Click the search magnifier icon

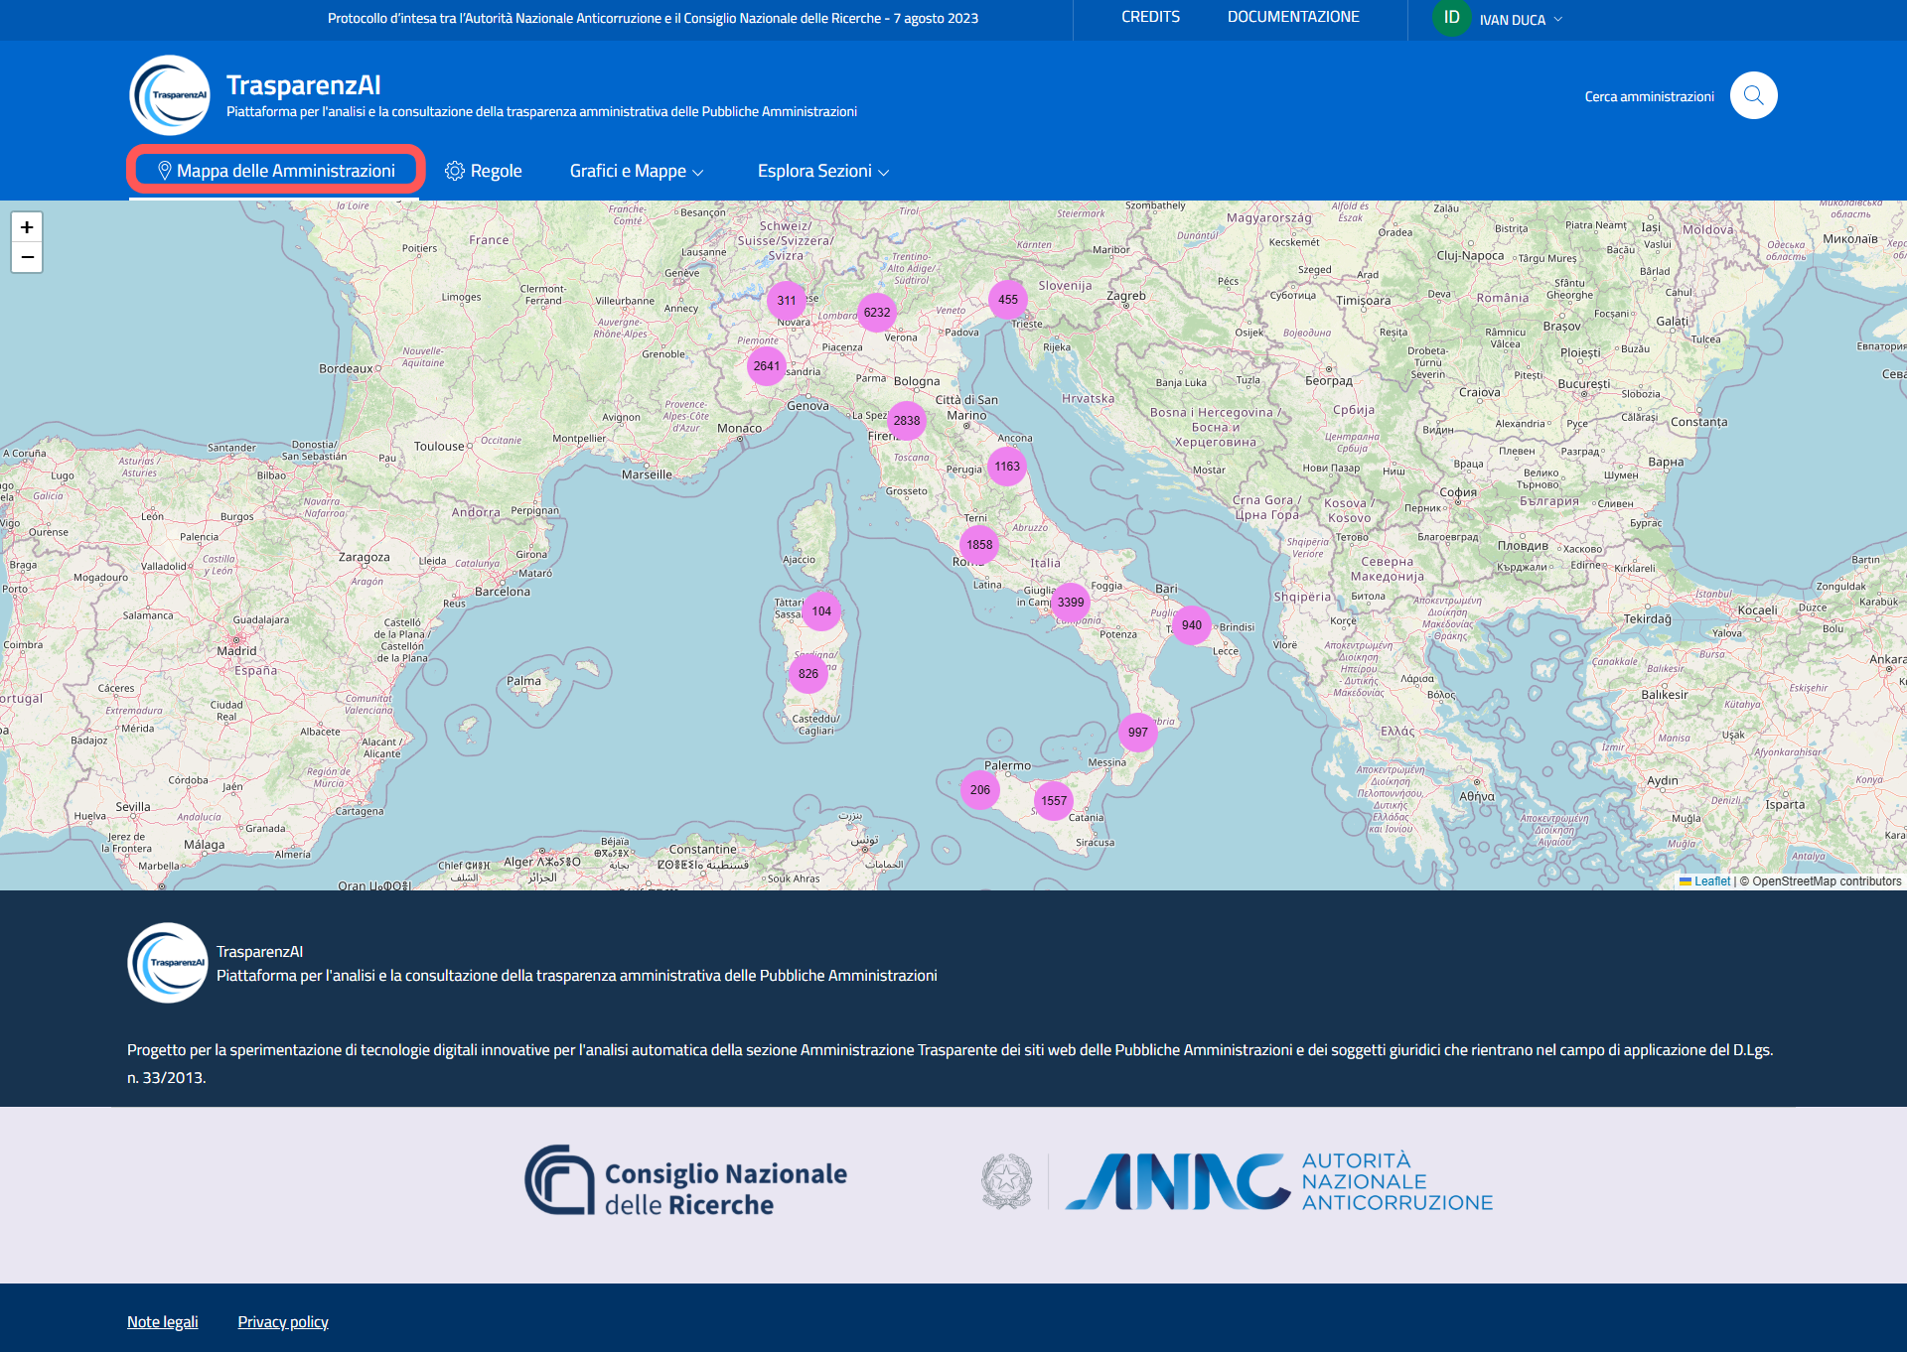[x=1754, y=95]
